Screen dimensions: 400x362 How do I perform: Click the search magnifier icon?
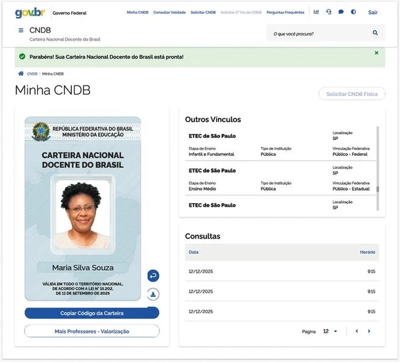tap(375, 33)
